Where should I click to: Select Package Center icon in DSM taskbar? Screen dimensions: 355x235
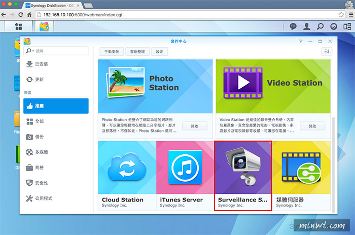point(44,26)
